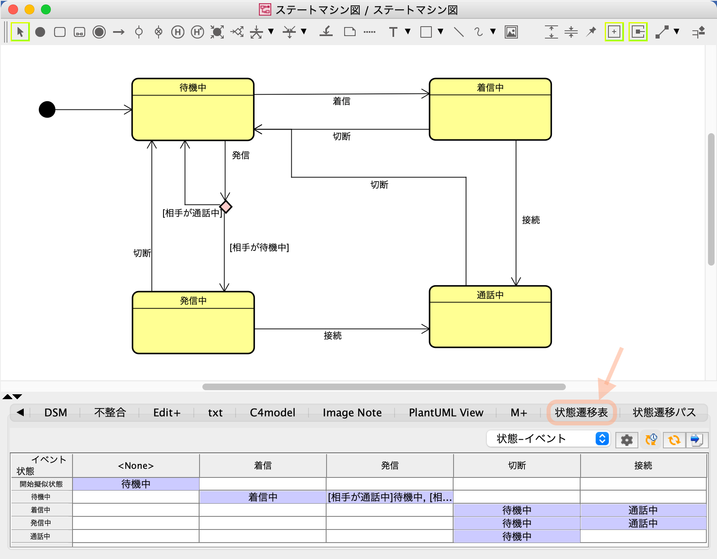The image size is (717, 559).
Task: Open the freehand tool dropdown arrow
Action: [493, 32]
